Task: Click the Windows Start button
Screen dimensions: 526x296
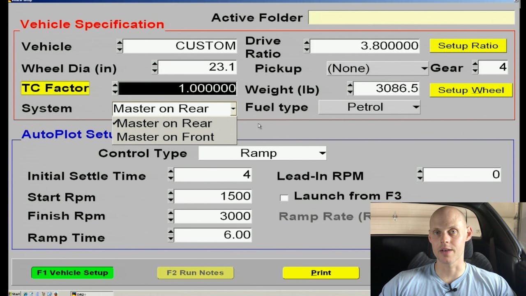Action: [15, 294]
